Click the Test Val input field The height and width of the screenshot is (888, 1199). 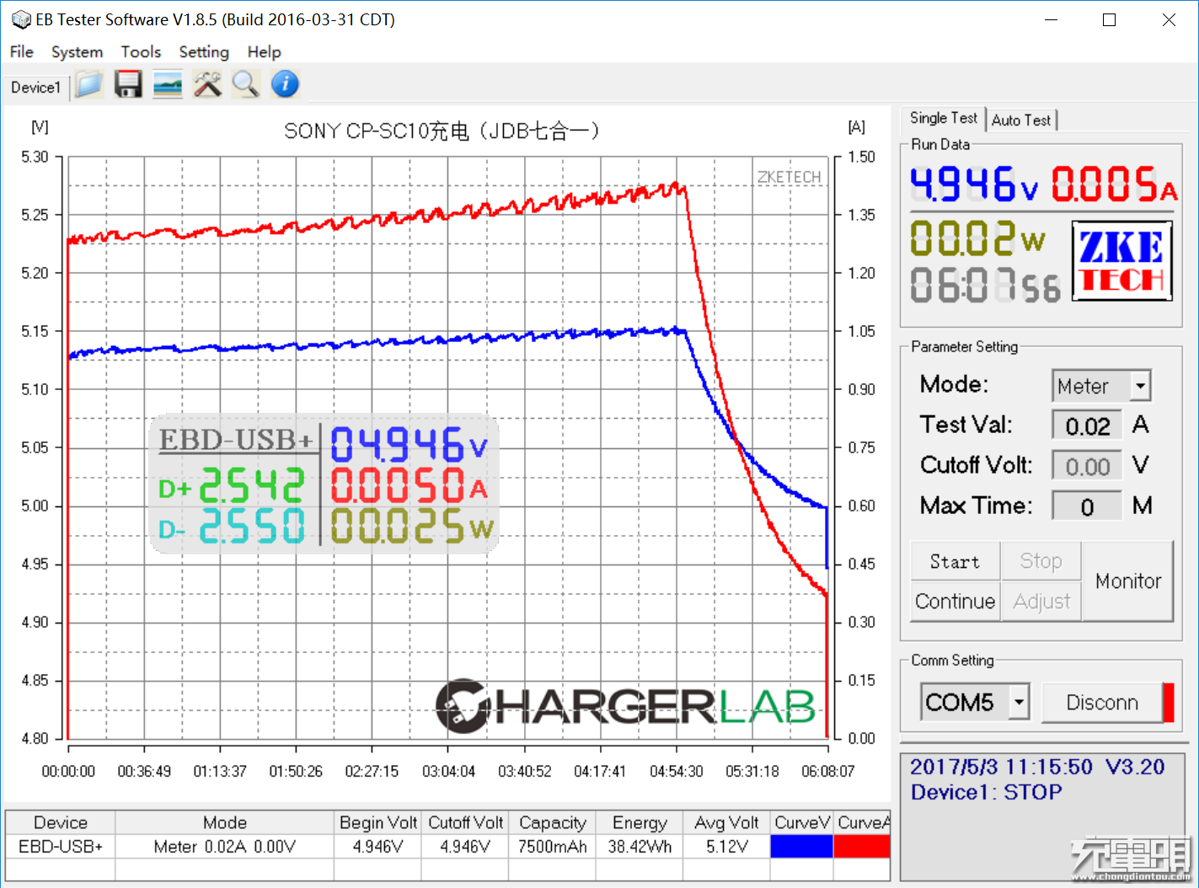(x=1087, y=425)
